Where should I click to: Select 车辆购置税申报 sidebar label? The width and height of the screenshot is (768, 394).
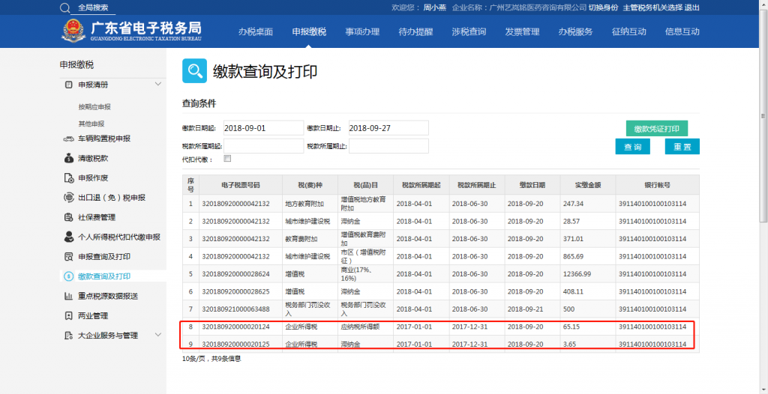[104, 139]
